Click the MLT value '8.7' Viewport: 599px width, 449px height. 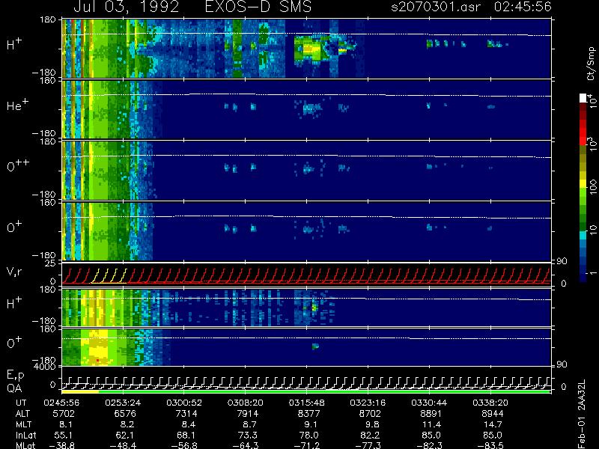250,424
